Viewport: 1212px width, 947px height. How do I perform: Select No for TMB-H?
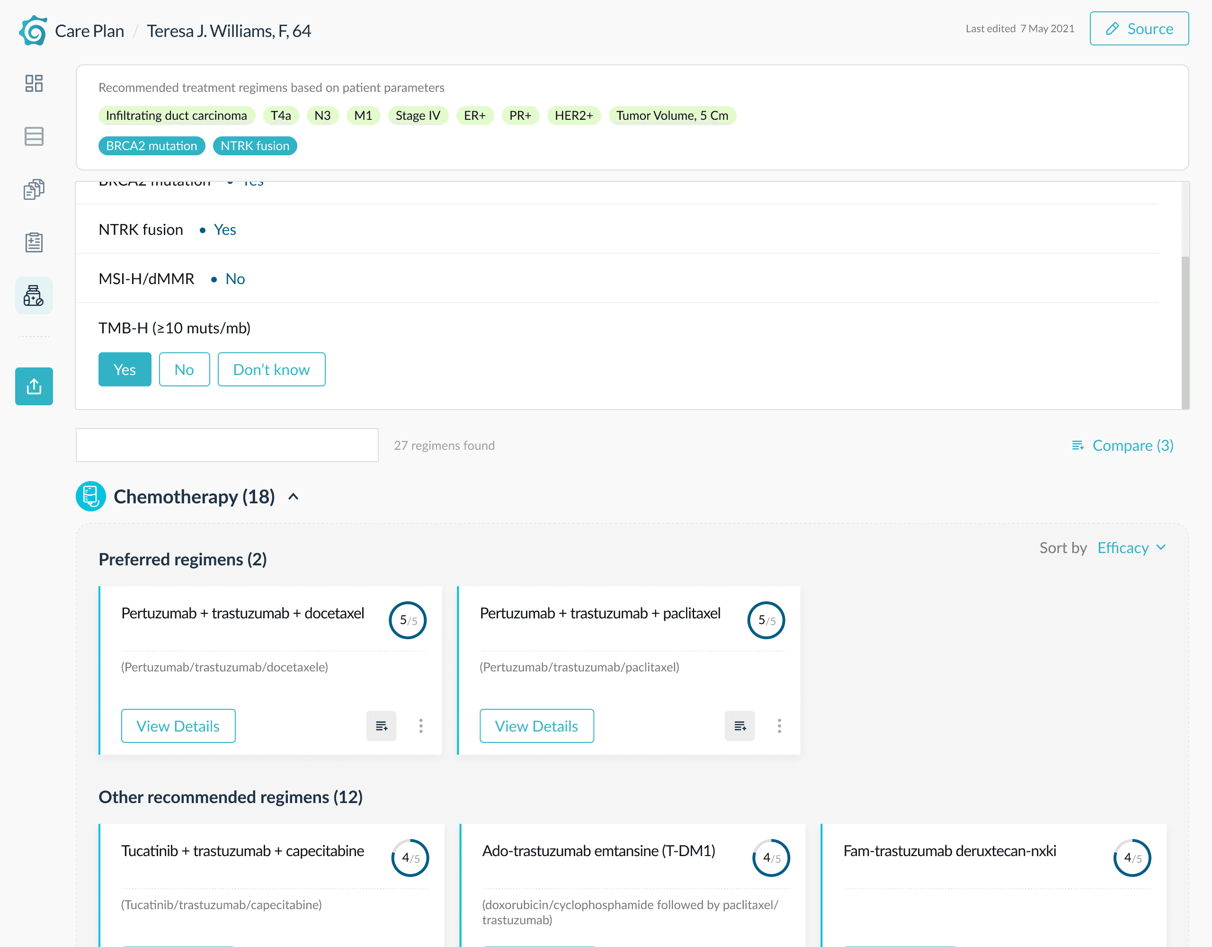tap(184, 369)
